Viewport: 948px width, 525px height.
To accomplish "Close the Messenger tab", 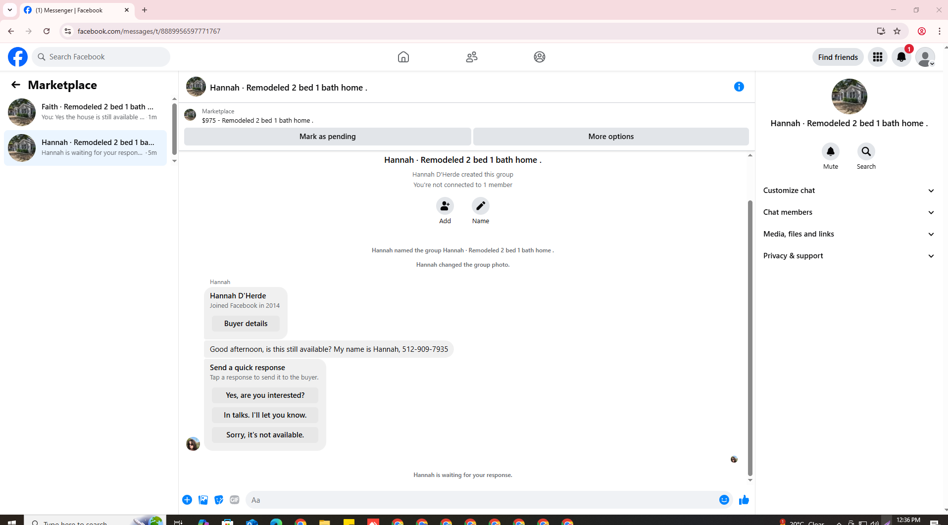I will pos(127,10).
